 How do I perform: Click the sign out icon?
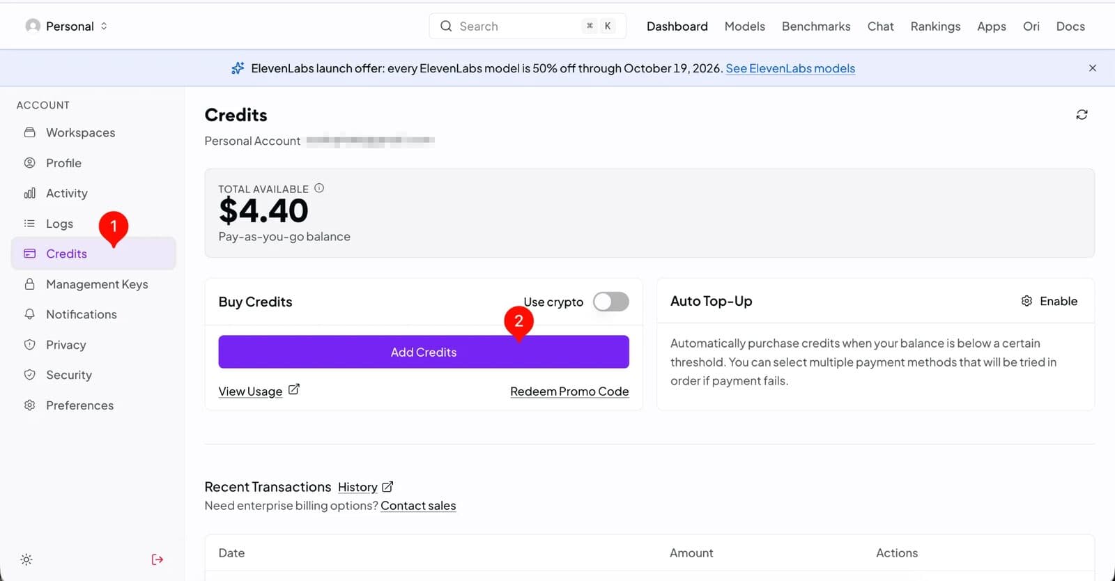point(157,559)
